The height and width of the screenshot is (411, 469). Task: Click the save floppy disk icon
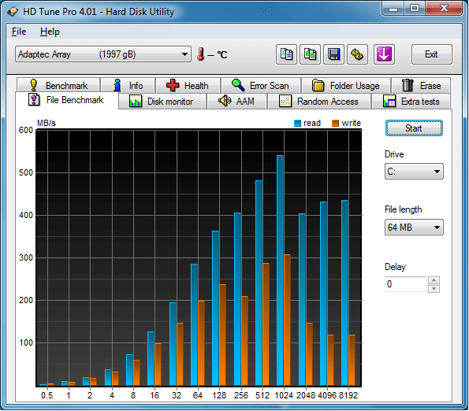333,54
